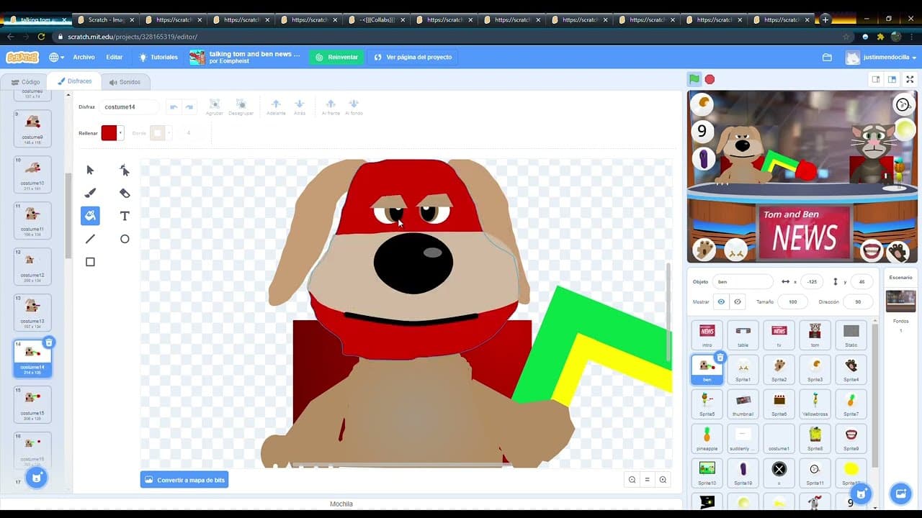
Task: Start the project with the green flag
Action: [x=694, y=79]
